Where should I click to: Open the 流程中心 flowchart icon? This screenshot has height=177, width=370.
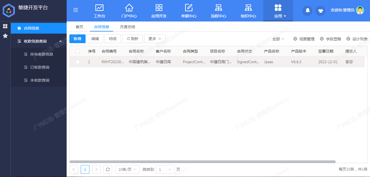click(219, 8)
